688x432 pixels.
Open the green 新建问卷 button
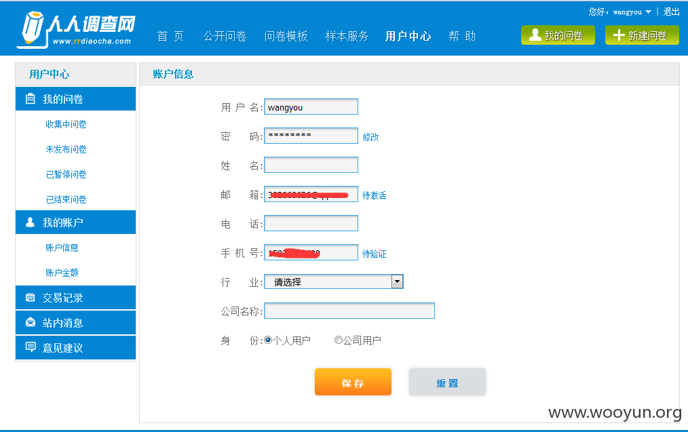pos(642,35)
